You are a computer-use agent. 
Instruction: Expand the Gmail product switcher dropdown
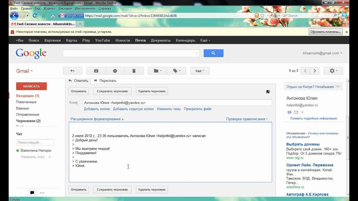pos(25,71)
